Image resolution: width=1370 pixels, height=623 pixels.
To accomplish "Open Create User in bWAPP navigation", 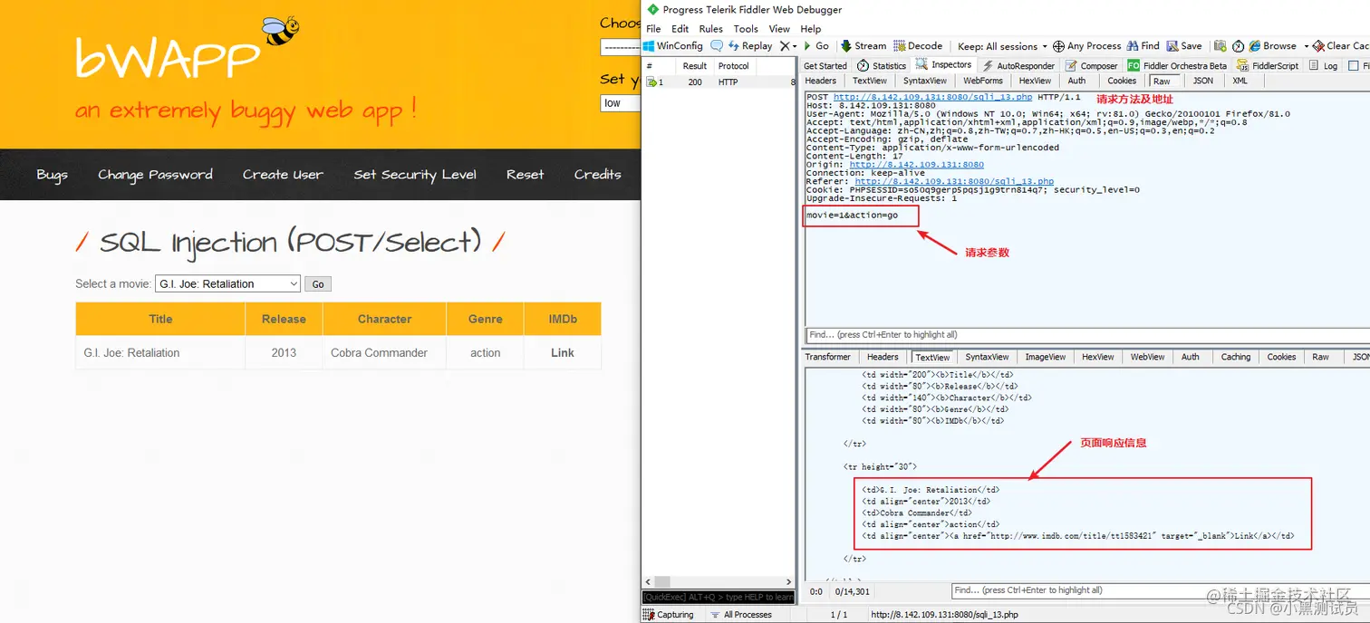I will [283, 175].
